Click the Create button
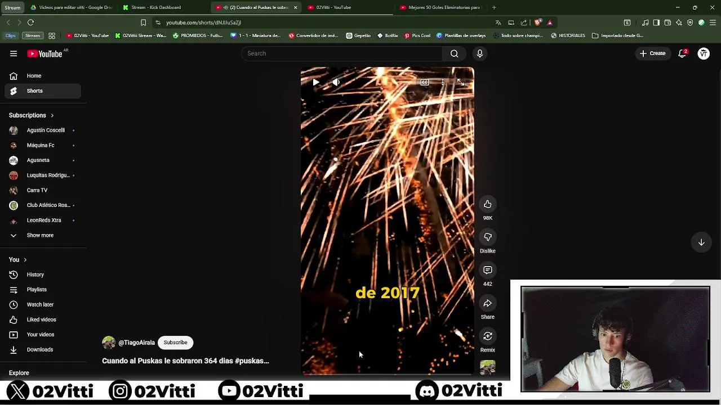Screen dimensions: 721x405 (652, 53)
